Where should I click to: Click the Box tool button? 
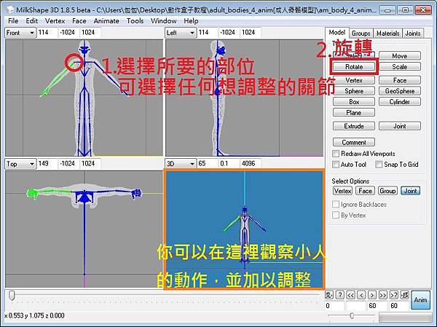click(354, 102)
